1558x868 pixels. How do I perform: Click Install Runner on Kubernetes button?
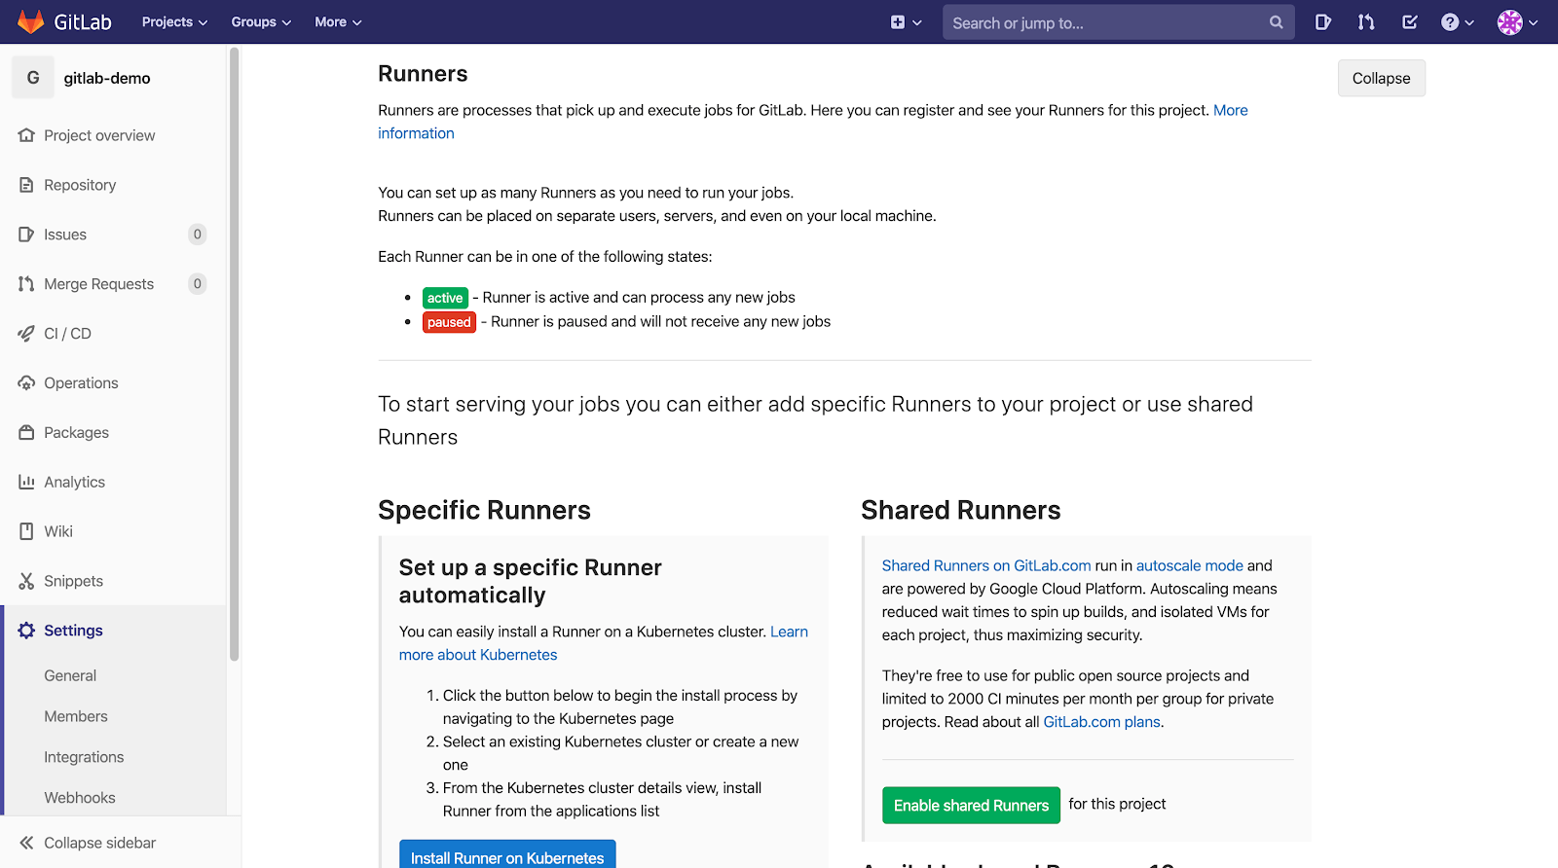[x=507, y=856]
